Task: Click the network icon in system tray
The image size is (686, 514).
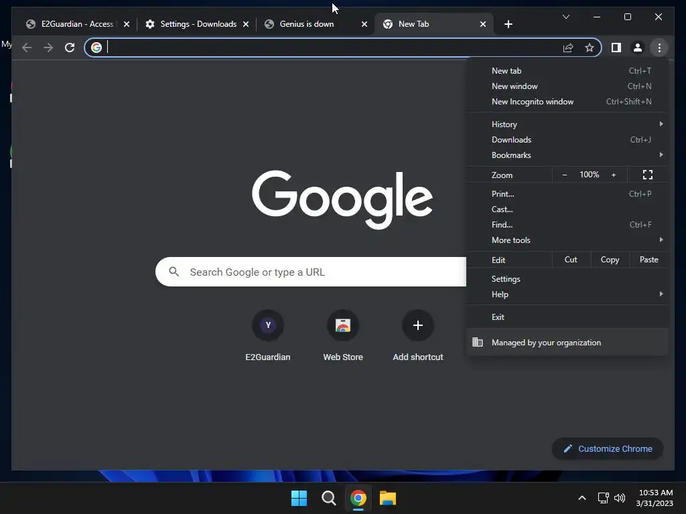Action: click(x=604, y=498)
